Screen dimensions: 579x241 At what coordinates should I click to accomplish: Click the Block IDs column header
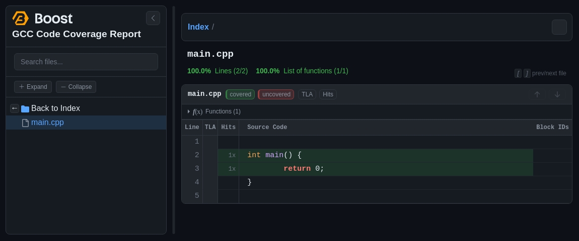[552, 127]
